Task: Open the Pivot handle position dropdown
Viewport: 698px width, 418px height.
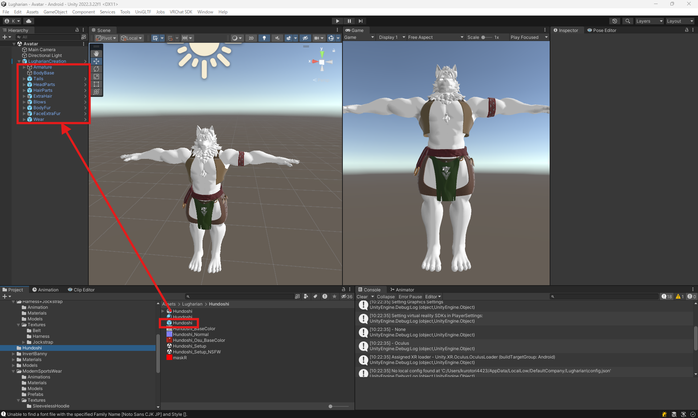Action: click(x=106, y=38)
